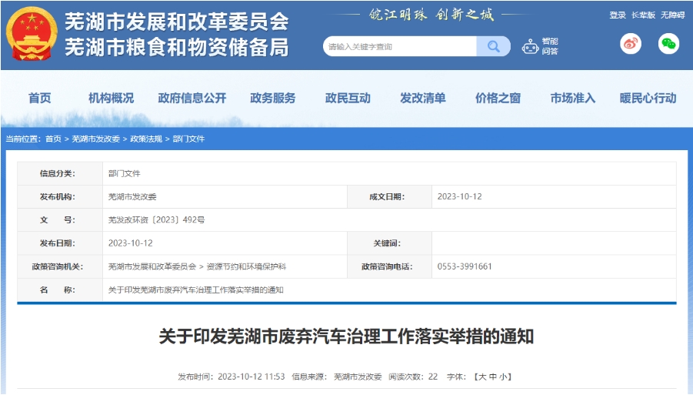Open the 机构概况 navigation menu

111,99
